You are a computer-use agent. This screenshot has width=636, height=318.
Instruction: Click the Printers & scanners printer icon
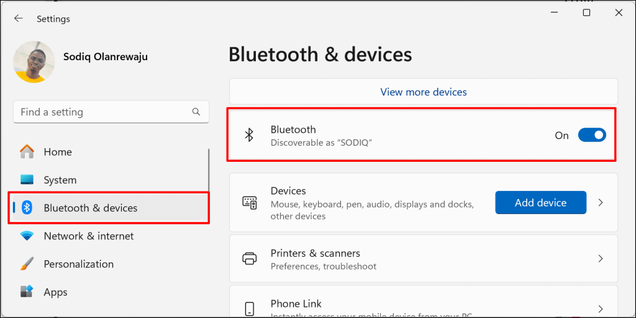click(x=249, y=259)
